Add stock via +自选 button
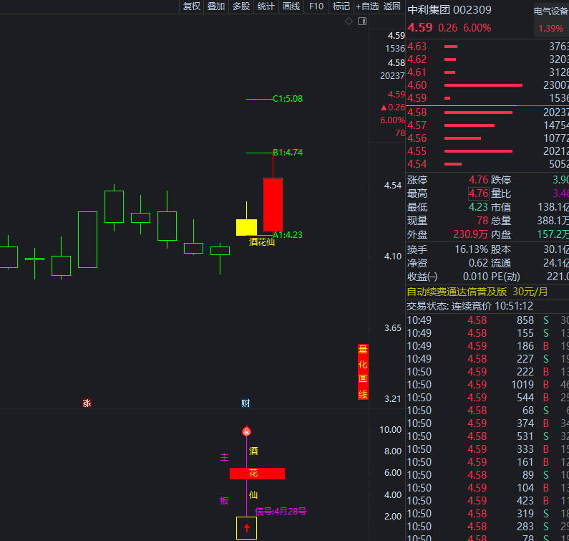569x541 pixels. [367, 6]
